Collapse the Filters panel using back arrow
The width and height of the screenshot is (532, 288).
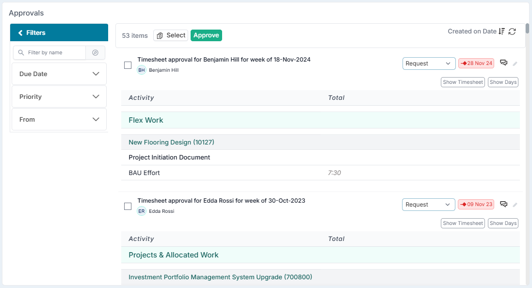tap(20, 33)
